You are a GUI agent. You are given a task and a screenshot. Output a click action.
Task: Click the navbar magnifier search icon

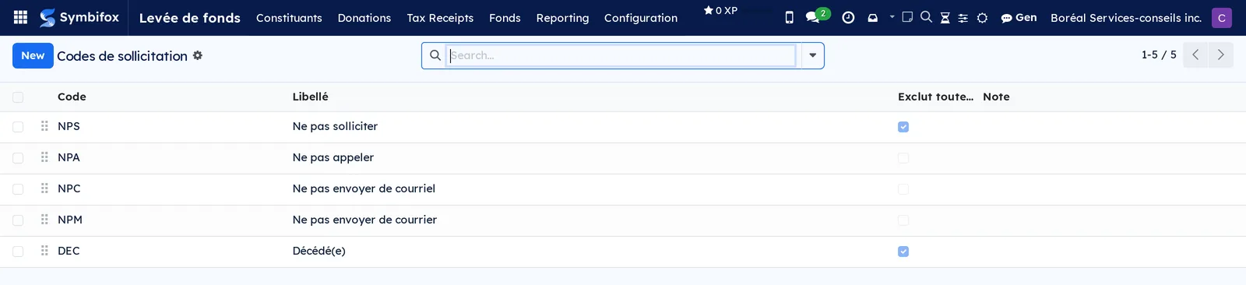click(x=926, y=16)
